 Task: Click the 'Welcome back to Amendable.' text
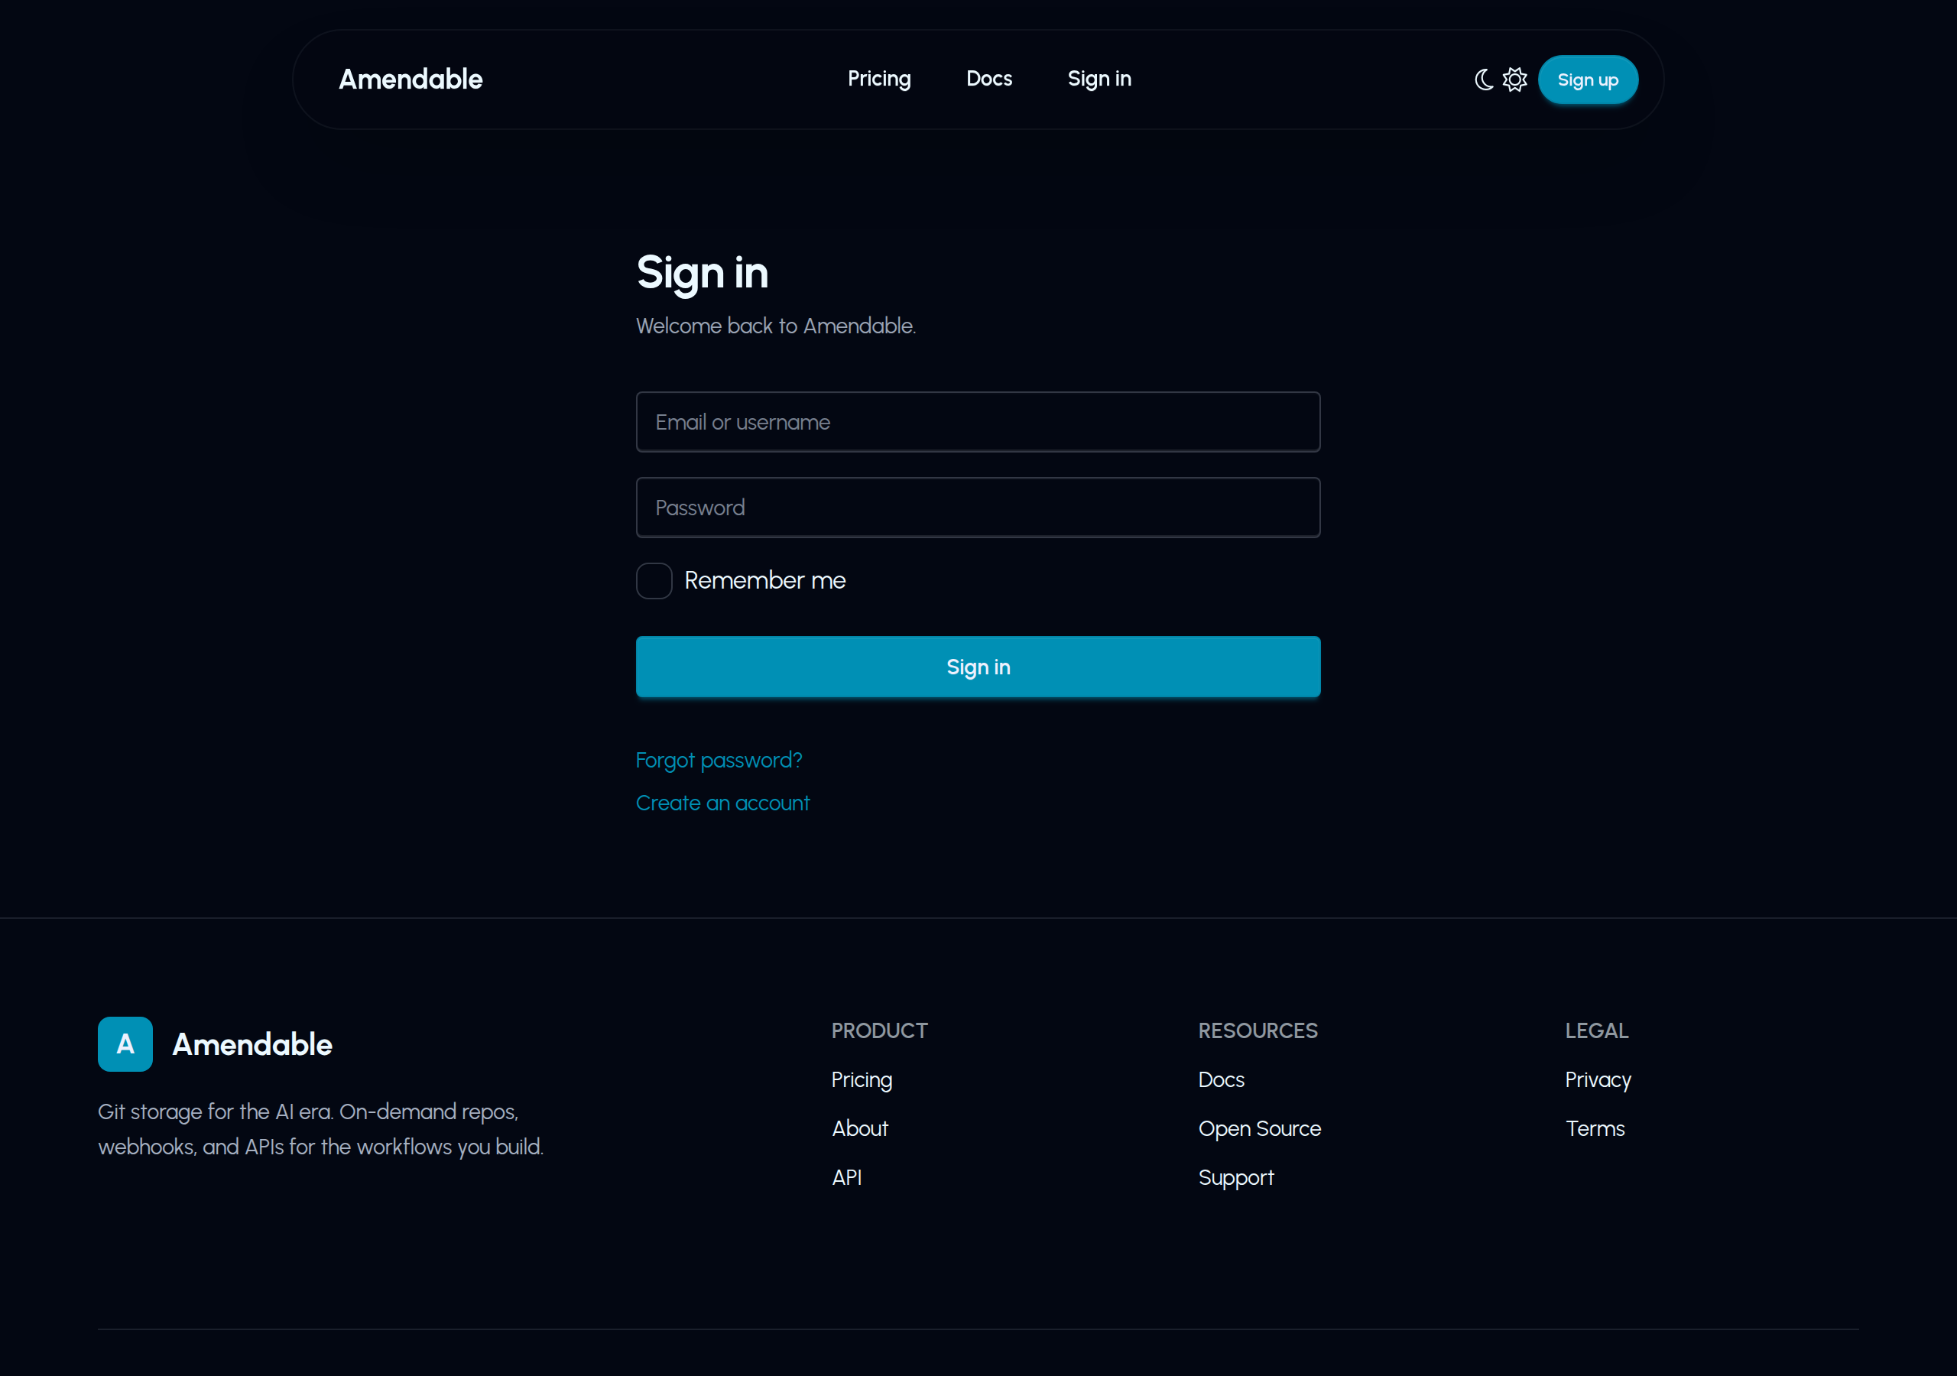click(x=776, y=326)
